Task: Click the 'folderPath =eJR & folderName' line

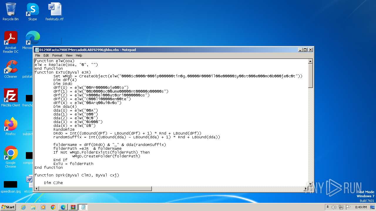Action: [87, 149]
